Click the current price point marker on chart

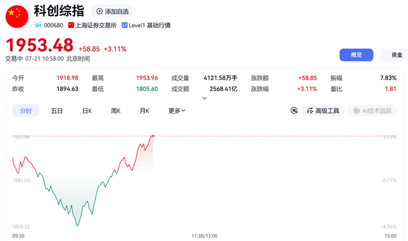click(153, 136)
